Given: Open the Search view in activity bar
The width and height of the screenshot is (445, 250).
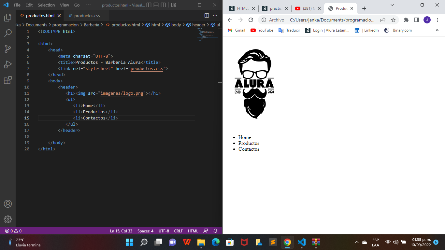Looking at the screenshot, I should pyautogui.click(x=8, y=33).
